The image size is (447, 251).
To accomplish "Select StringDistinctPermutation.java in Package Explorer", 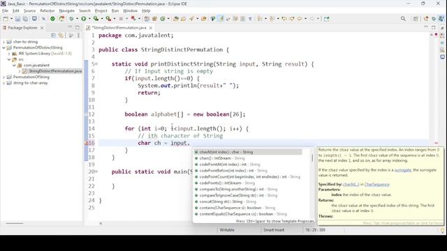I will pos(55,71).
